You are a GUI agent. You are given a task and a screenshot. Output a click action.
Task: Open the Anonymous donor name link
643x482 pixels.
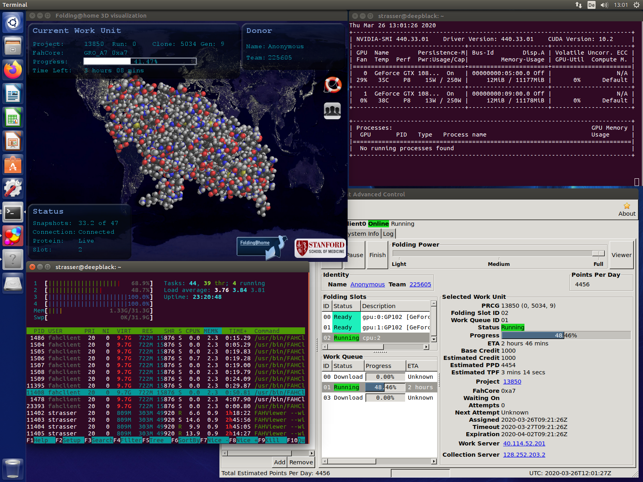(367, 284)
